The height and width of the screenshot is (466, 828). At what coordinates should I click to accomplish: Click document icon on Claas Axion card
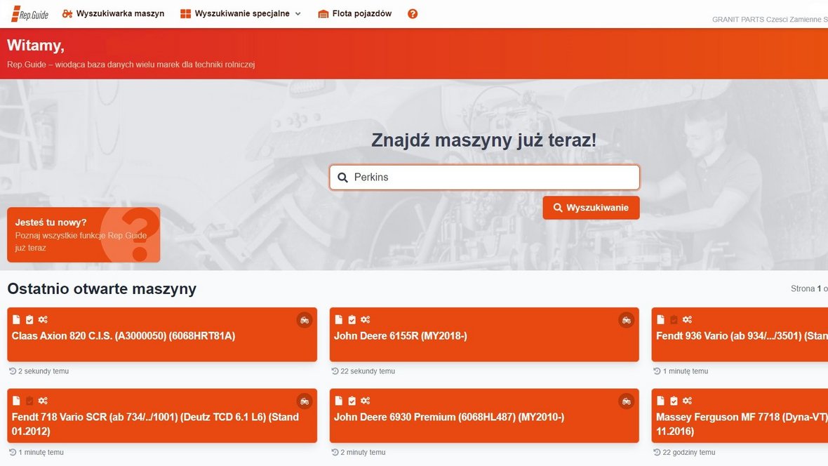(16, 319)
